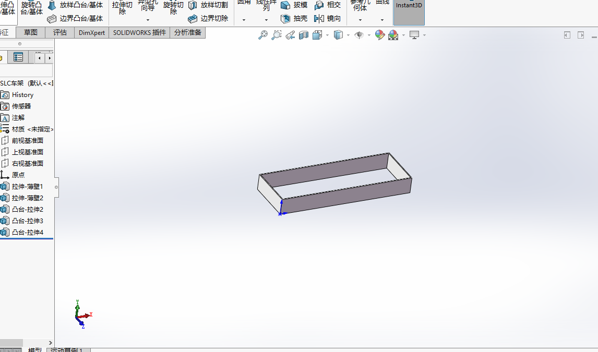Open View Settings dropdown arrow
The image size is (598, 352).
click(424, 35)
